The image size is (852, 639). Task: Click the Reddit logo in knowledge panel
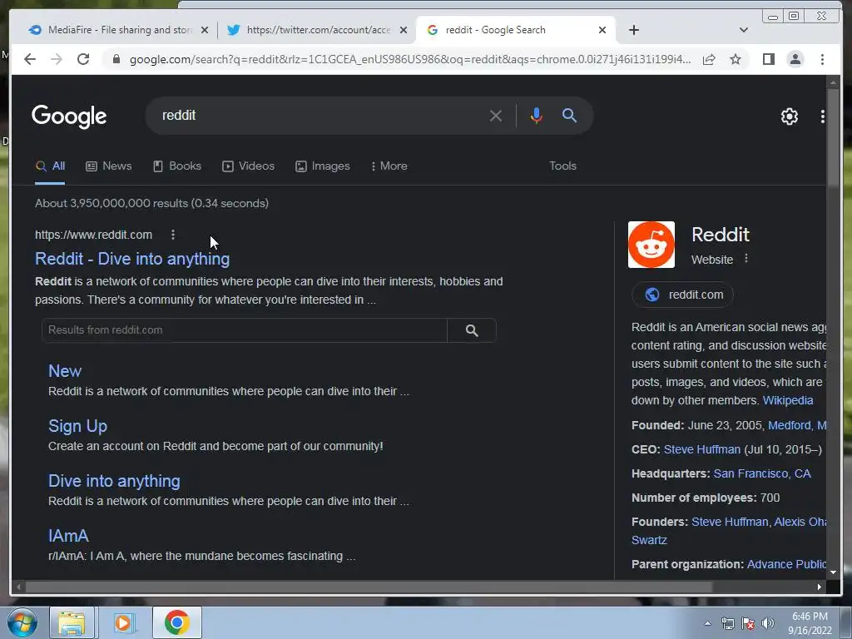tap(651, 245)
